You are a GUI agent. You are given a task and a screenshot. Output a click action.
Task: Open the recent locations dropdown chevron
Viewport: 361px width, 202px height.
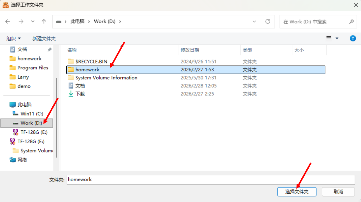33,22
